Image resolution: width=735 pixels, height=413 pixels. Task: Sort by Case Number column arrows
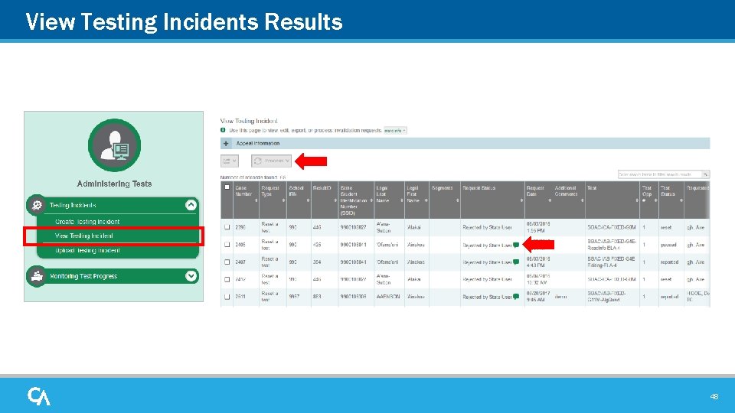(x=256, y=200)
